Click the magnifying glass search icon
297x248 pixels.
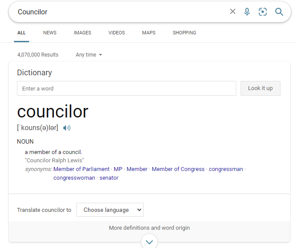coord(279,12)
